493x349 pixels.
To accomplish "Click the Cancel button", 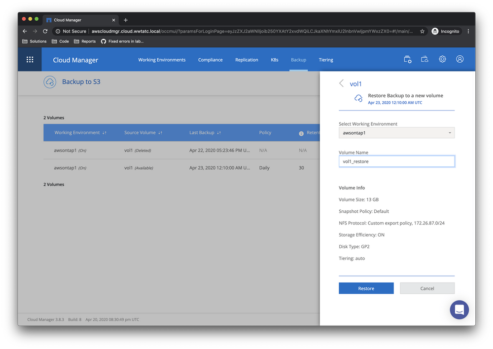I will tap(427, 288).
